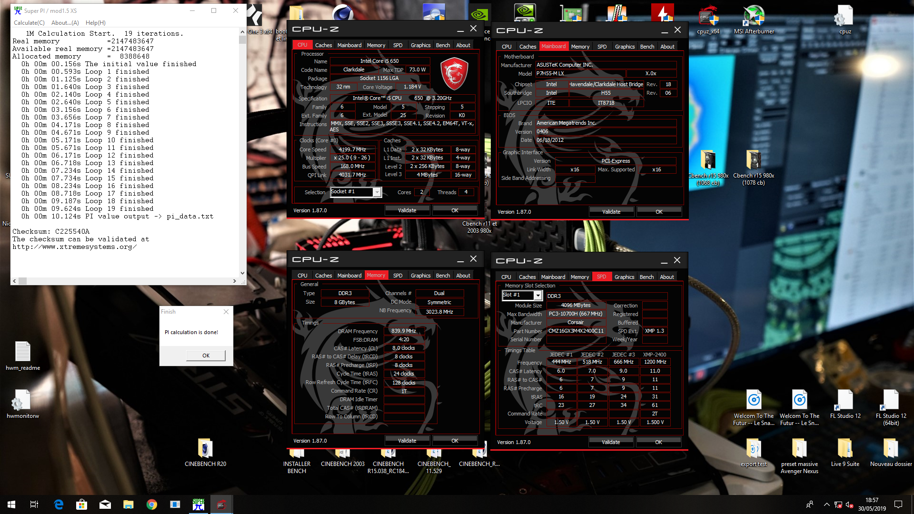Viewport: 914px width, 514px height.
Task: Click Super PI horizontal scrollbar left arrow
Action: pyautogui.click(x=14, y=281)
